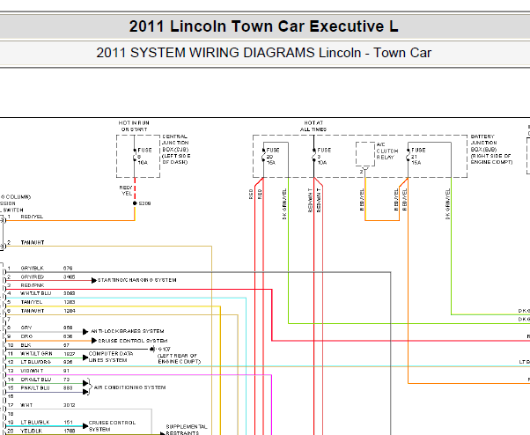This screenshot has height=435, width=530.
Task: Click circuit number '3405'
Action: pos(69,276)
